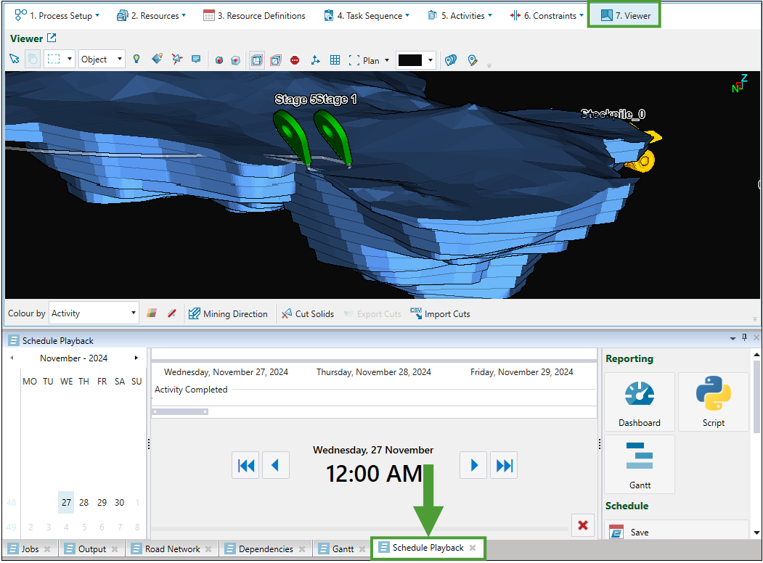Pin the Schedule Playback panel
The width and height of the screenshot is (763, 563).
(744, 337)
